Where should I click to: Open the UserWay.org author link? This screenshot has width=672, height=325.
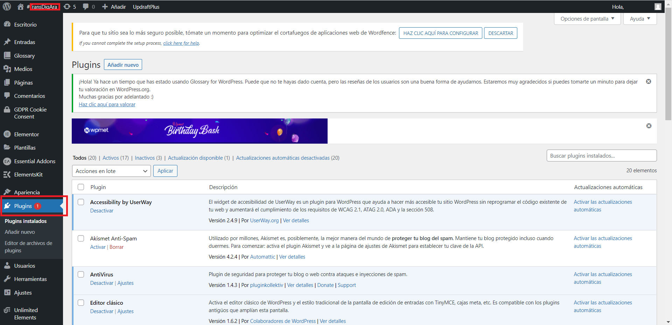[264, 221]
